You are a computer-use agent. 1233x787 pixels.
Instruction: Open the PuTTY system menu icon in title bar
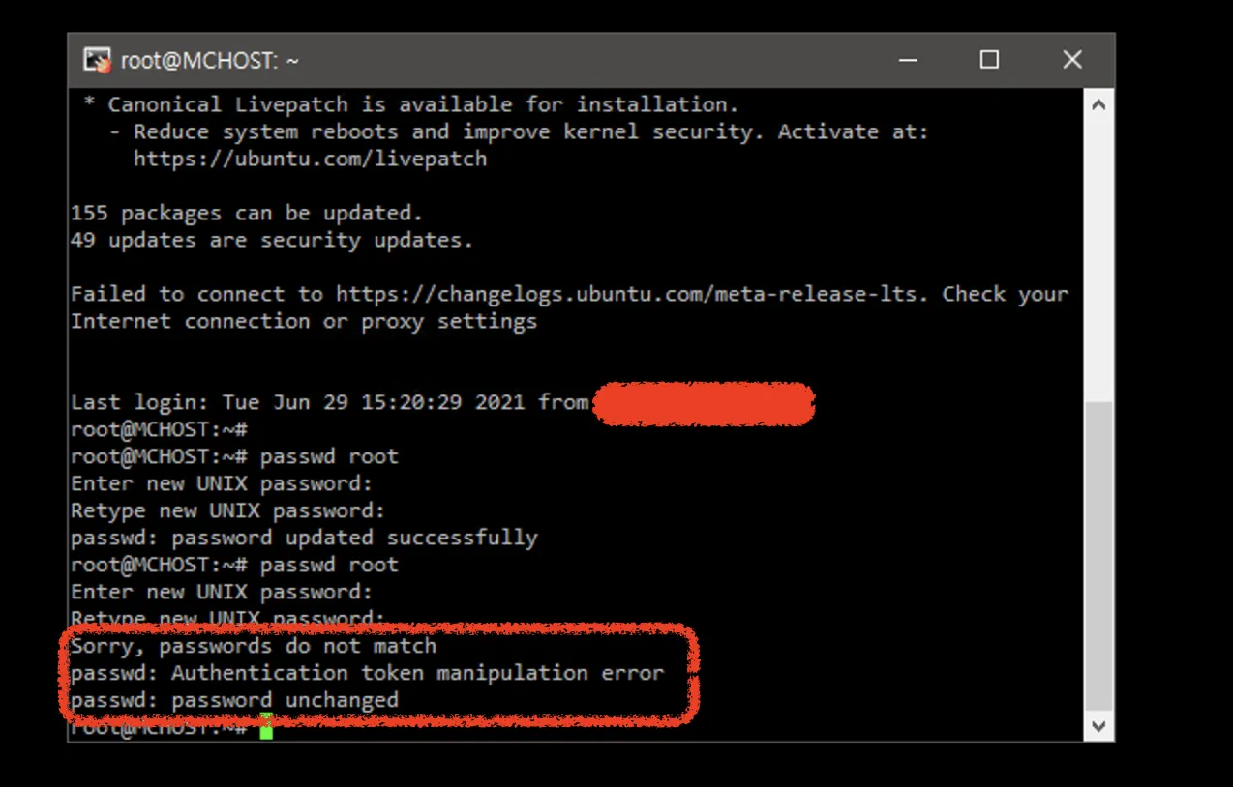(x=97, y=61)
